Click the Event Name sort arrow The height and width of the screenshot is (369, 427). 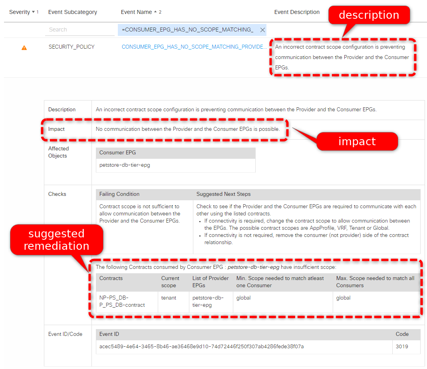pyautogui.click(x=155, y=12)
